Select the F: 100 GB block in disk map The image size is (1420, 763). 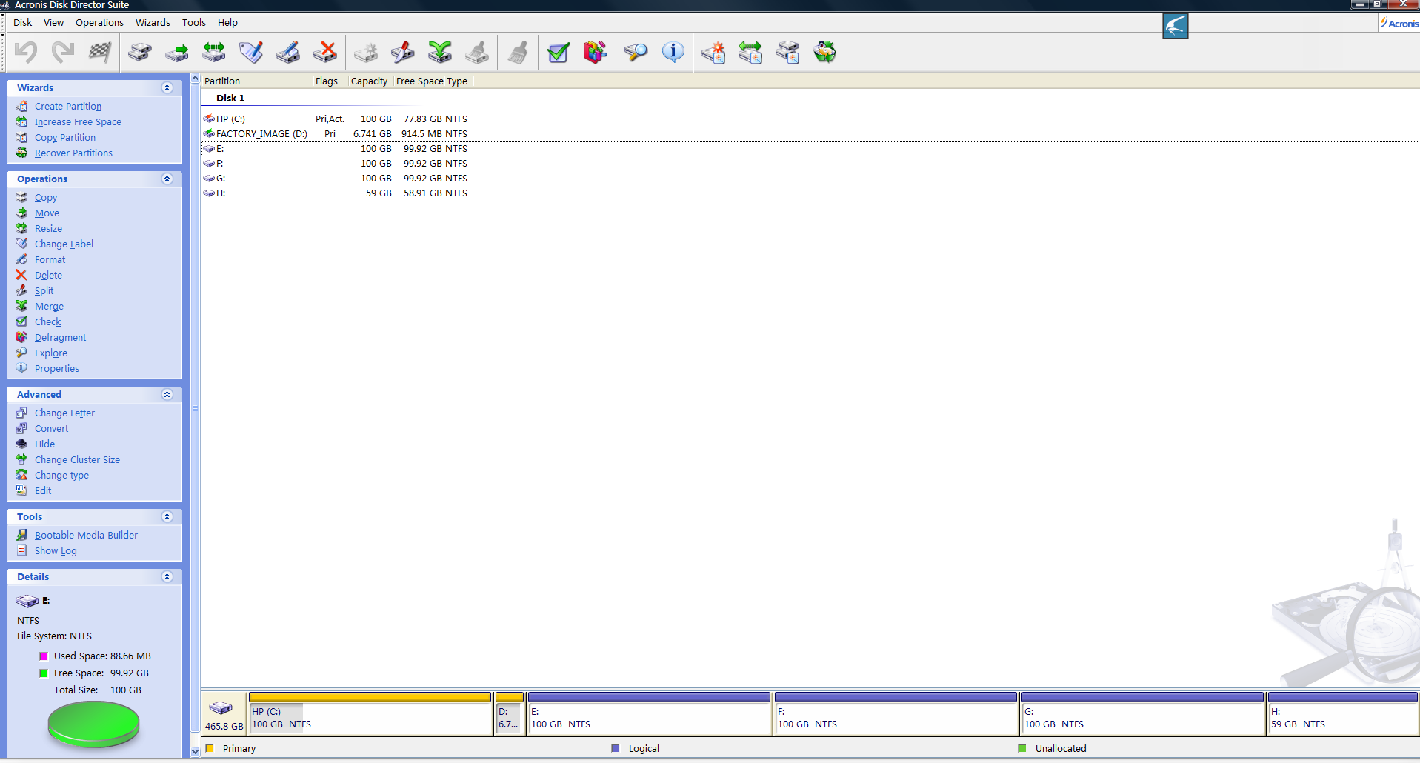point(896,714)
